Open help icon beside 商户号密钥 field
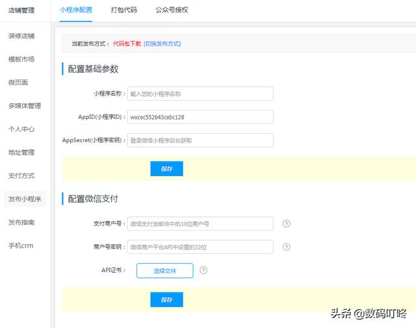The image size is (416, 328). [x=286, y=247]
